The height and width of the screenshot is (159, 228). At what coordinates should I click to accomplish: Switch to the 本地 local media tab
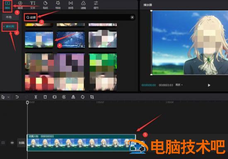(x=9, y=17)
